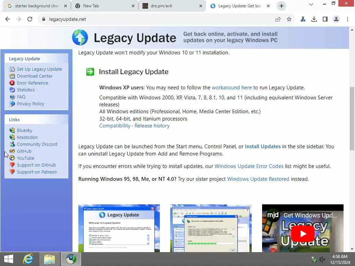
Task: Open the Statistics link text
Action: (26, 90)
